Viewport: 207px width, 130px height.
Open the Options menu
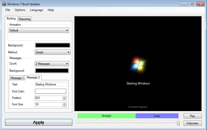(20, 10)
